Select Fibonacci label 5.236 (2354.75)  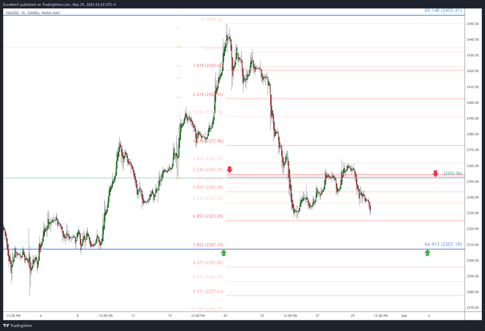pyautogui.click(x=208, y=170)
